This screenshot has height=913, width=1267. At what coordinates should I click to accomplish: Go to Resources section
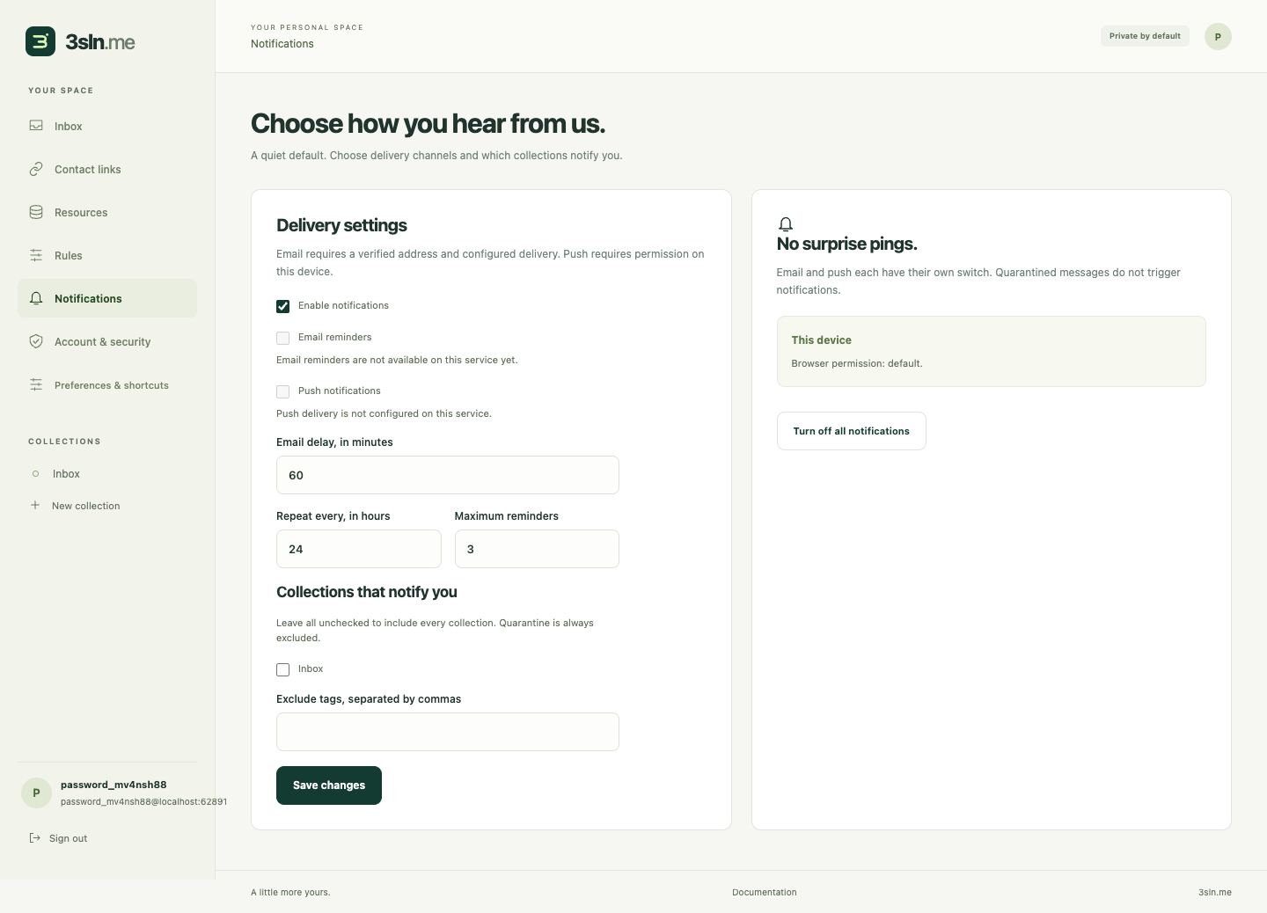click(x=107, y=212)
